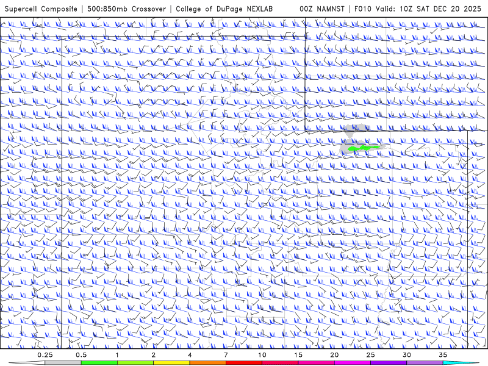The width and height of the screenshot is (488, 366).
Task: Click the legend value 10
Action: pos(262,355)
